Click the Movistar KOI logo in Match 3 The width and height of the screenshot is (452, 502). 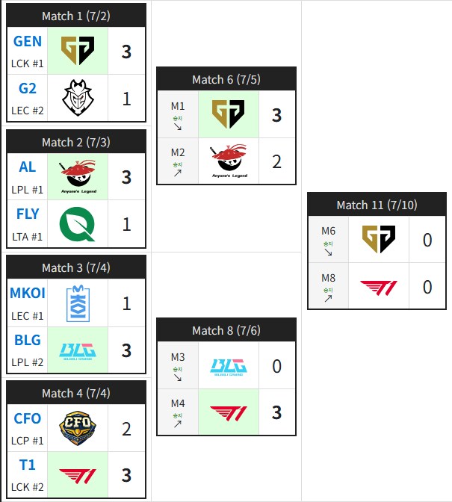78,303
